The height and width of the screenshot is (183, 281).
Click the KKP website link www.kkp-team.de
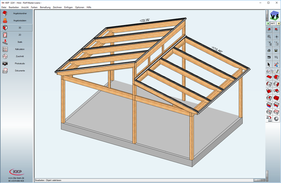point(16,178)
